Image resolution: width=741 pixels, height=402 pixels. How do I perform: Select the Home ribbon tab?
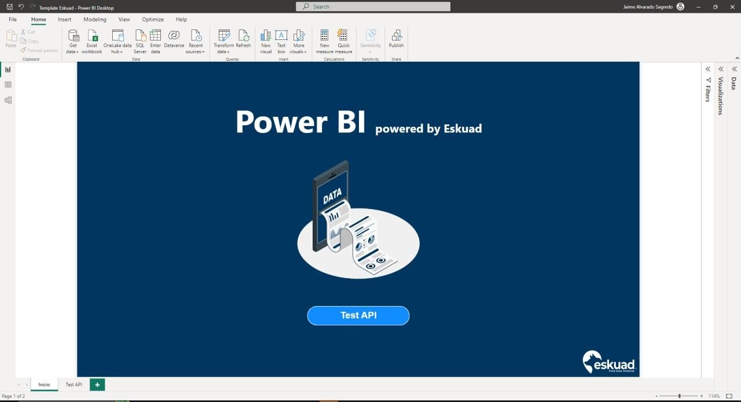pyautogui.click(x=39, y=20)
